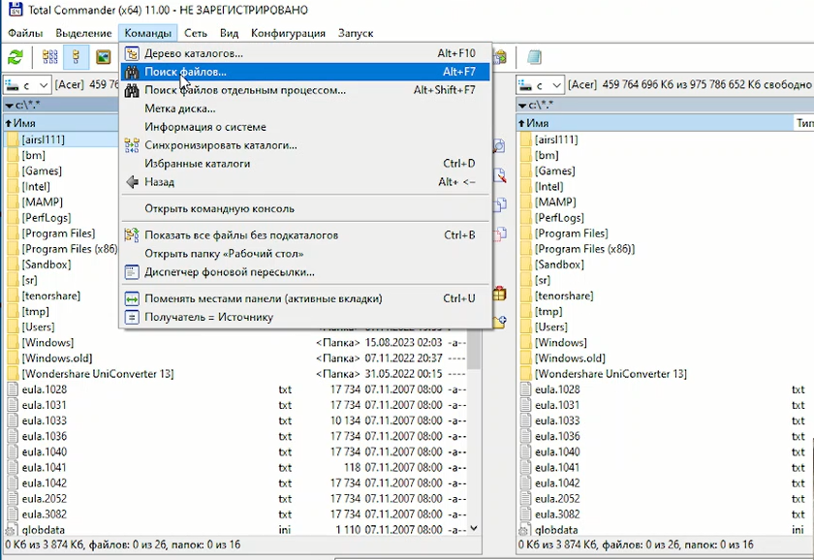Click folder icon of [Games] in left panel
Viewport: 814px width, 560px height.
pyautogui.click(x=13, y=171)
